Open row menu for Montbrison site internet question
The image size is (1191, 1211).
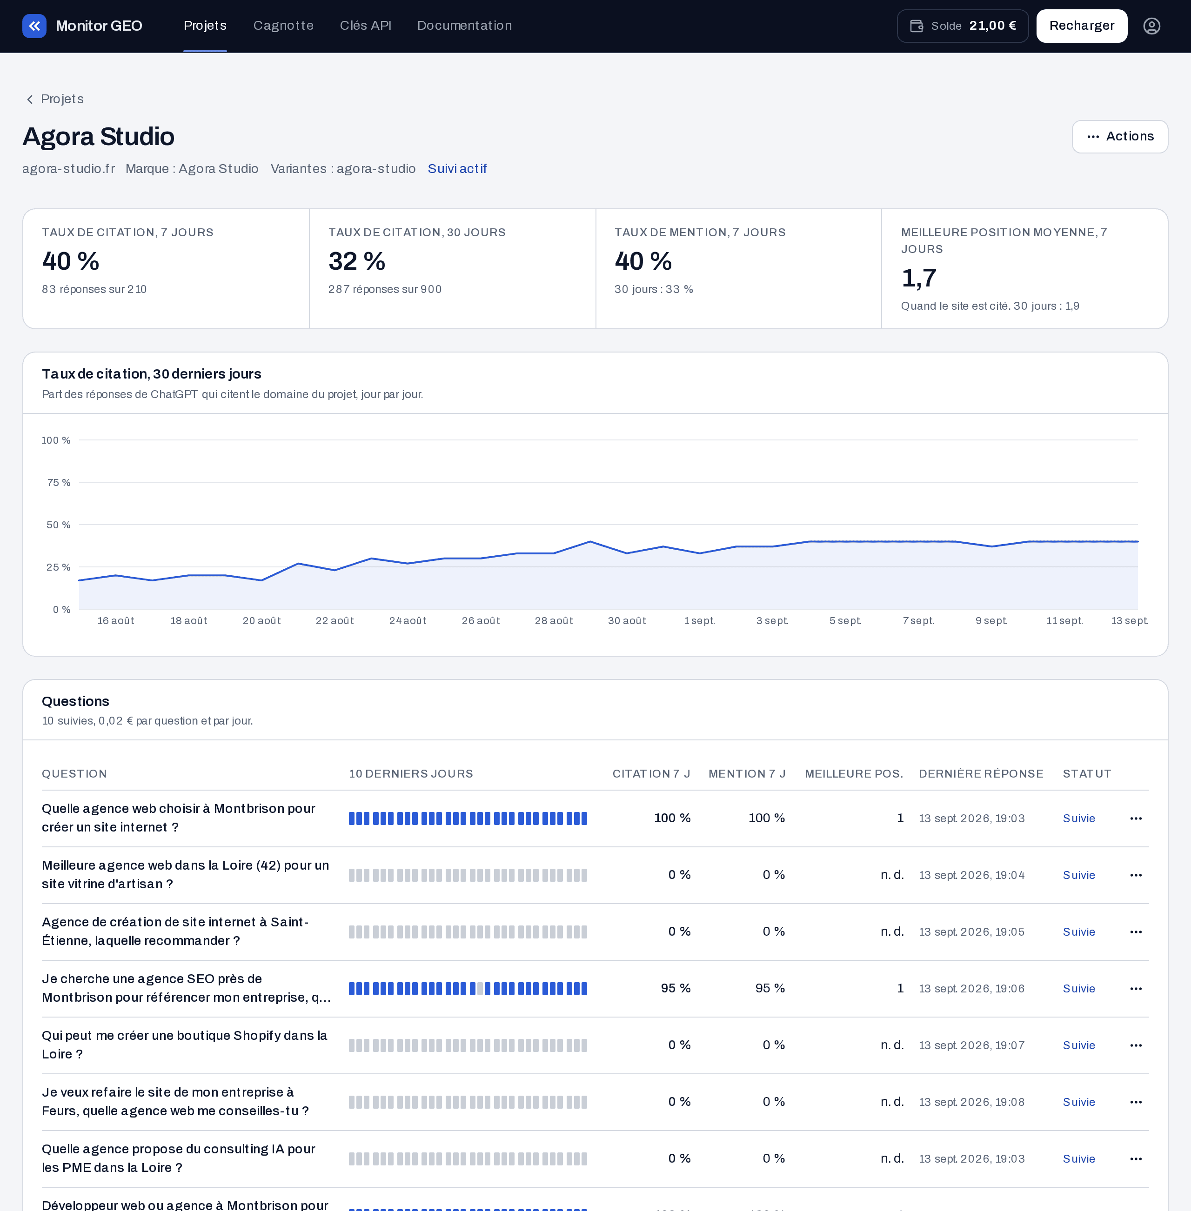1135,818
